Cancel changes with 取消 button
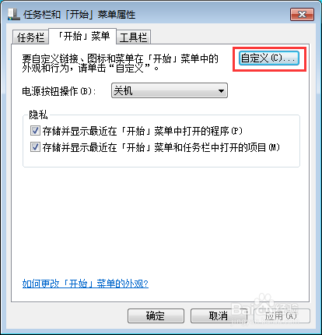The image size is (322, 335). coord(219,316)
